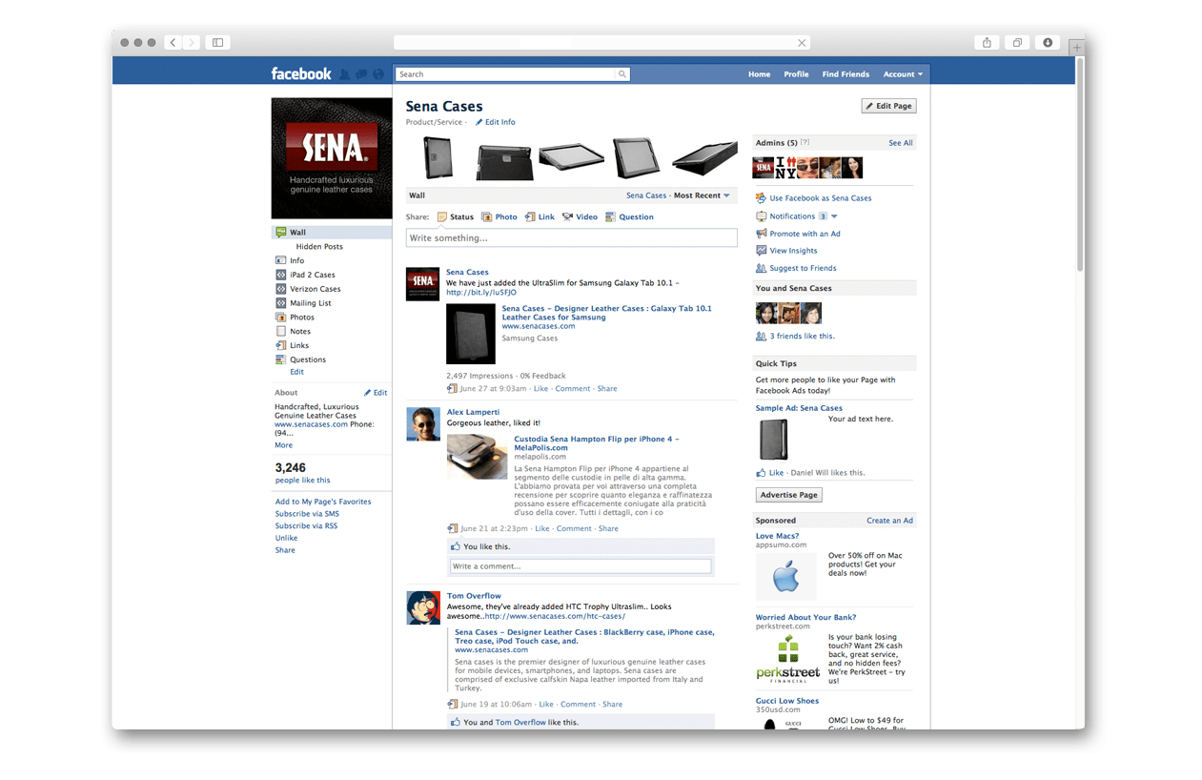Open Account dropdown menu
Screen dimensions: 1202x780
pyautogui.click(x=903, y=74)
